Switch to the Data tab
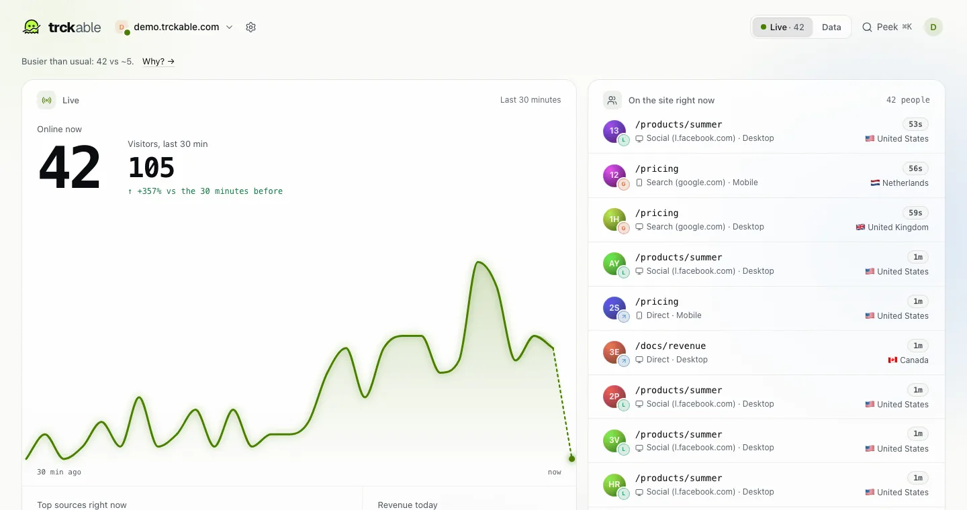The height and width of the screenshot is (510, 967). tap(831, 27)
